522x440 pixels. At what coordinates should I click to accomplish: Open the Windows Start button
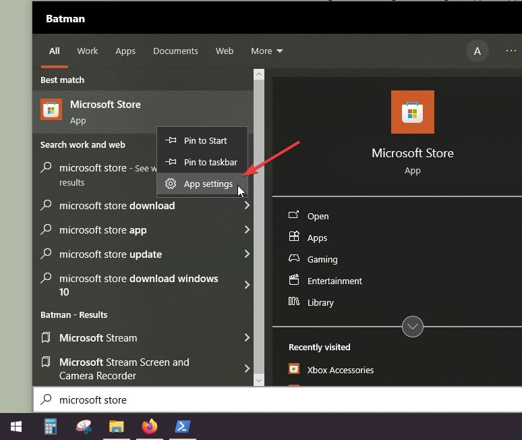click(x=16, y=427)
